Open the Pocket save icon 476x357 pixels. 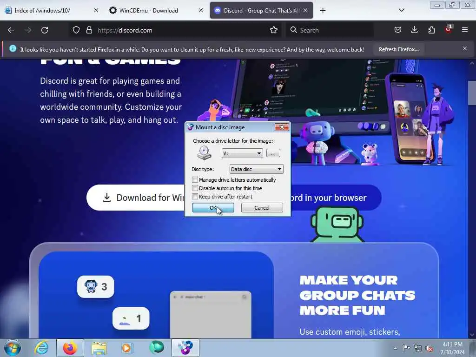pos(398,30)
